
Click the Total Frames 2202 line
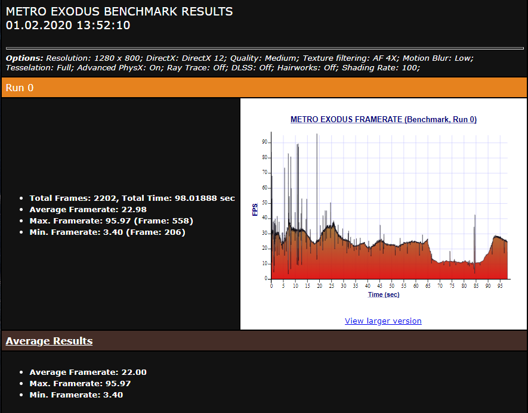pos(132,198)
